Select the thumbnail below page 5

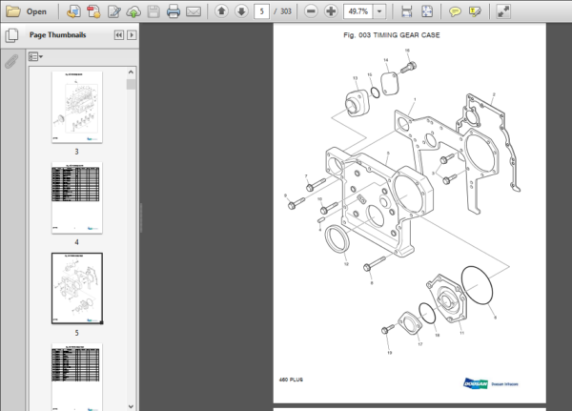click(x=77, y=377)
